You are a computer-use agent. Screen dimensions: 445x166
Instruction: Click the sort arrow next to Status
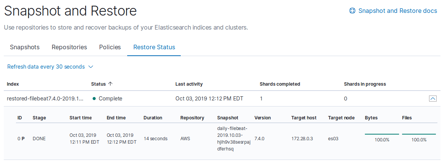pyautogui.click(x=111, y=84)
